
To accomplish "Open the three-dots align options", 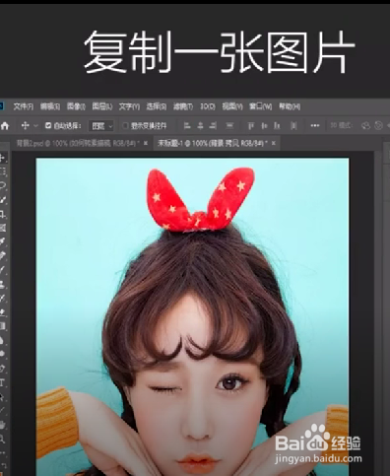I will (x=315, y=125).
